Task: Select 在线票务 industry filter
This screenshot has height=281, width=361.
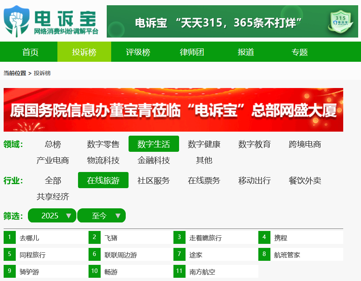Action: [x=204, y=180]
